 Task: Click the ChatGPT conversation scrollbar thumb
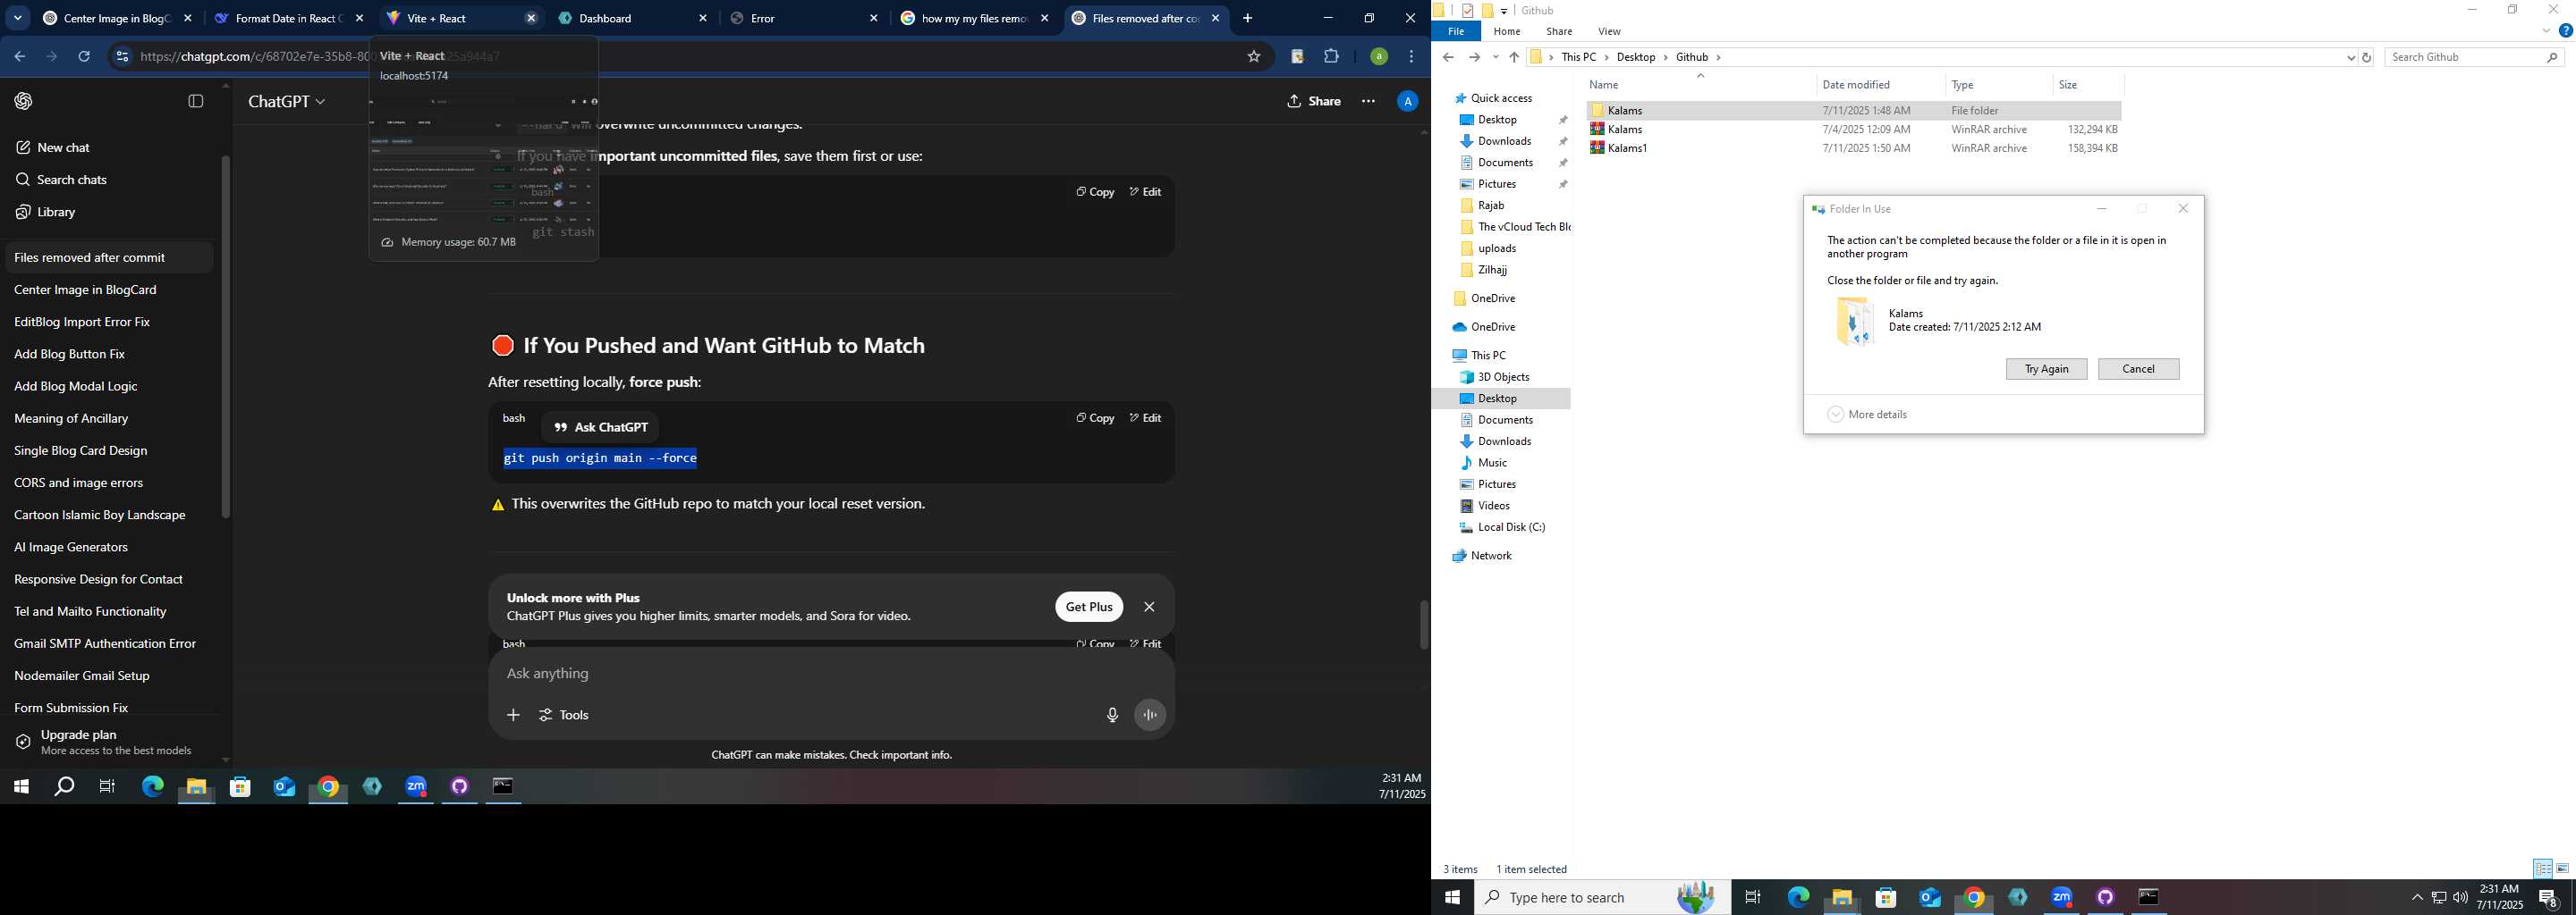coord(1424,625)
